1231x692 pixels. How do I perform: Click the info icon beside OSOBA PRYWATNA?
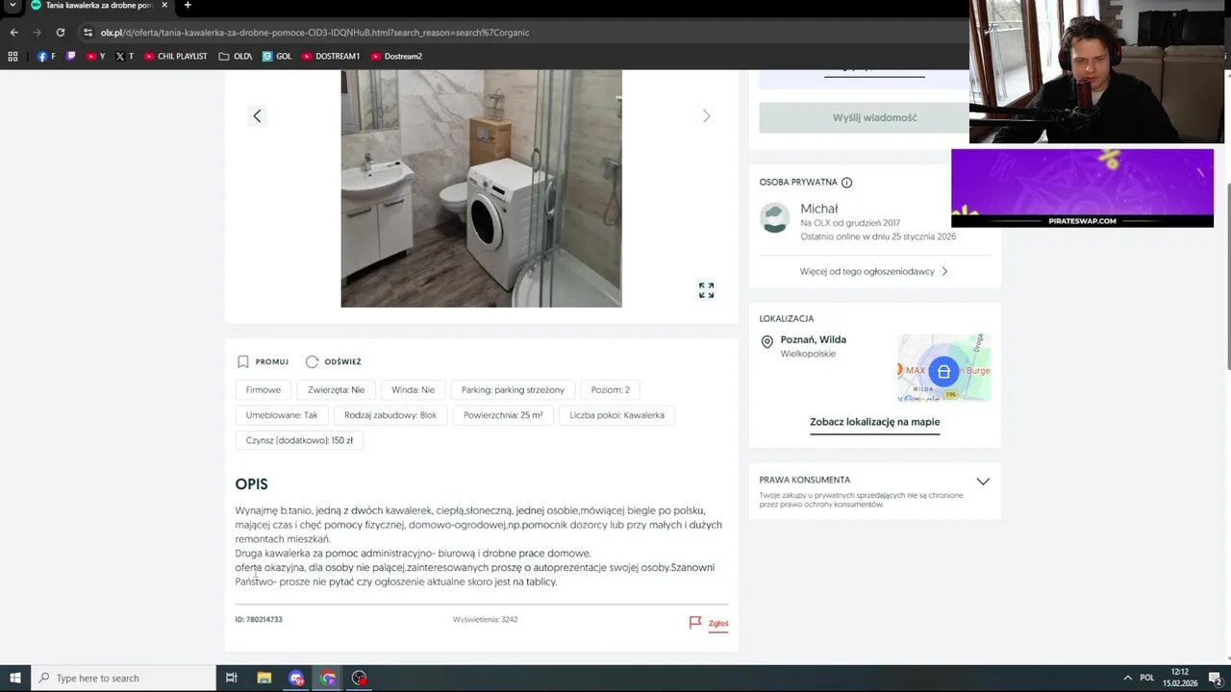(846, 183)
